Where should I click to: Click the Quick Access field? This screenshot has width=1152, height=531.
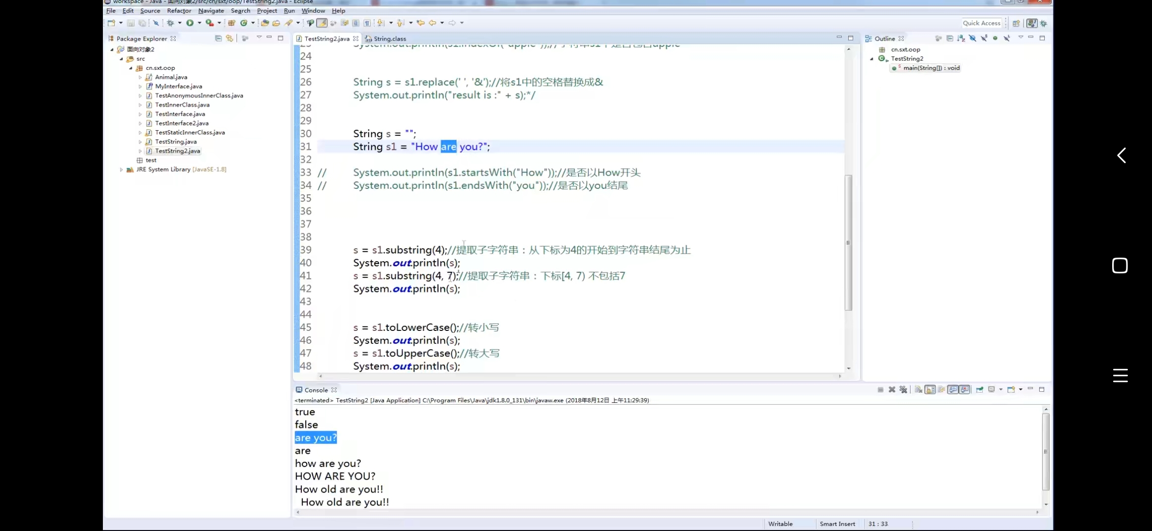point(981,23)
